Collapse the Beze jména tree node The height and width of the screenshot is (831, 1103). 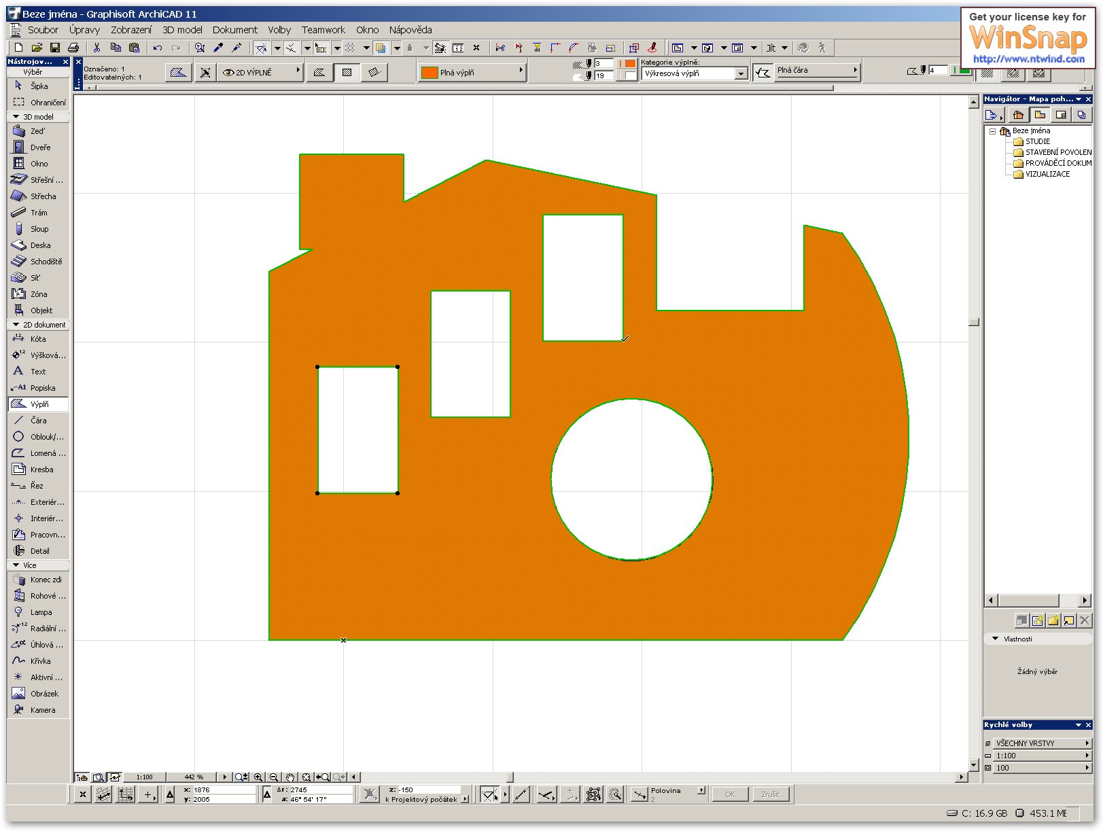coord(992,131)
